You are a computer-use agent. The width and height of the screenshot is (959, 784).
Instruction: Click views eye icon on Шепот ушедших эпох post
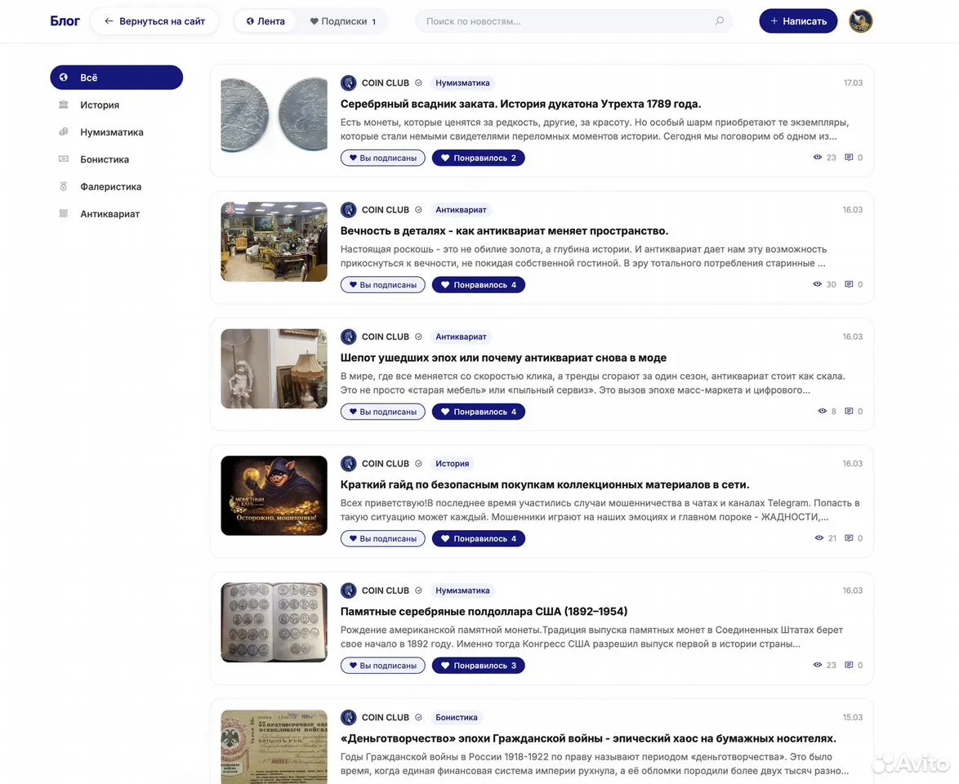pos(822,411)
